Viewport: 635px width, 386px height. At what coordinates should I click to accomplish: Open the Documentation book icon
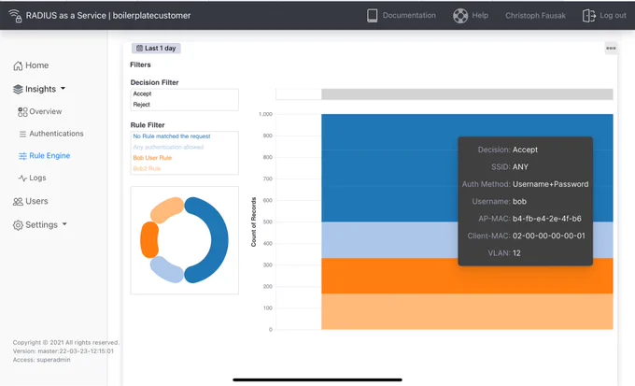372,15
